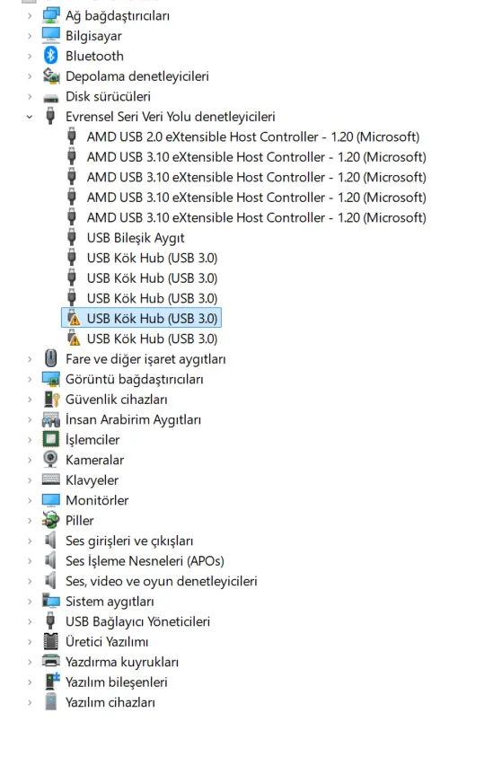This screenshot has height=774, width=493.
Task: Click the Disk sürücüleri drive icon
Action: coord(50,97)
